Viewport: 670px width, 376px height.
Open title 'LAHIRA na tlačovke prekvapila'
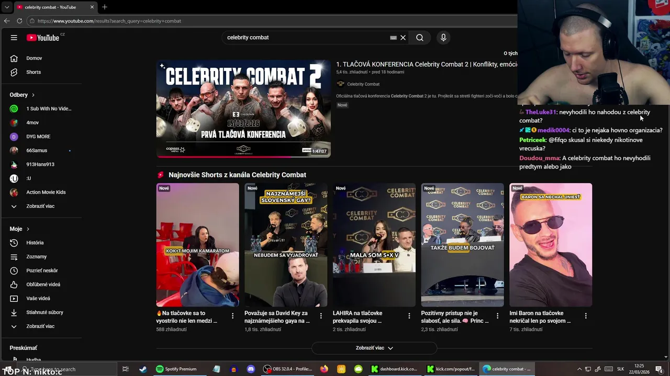[x=358, y=317]
